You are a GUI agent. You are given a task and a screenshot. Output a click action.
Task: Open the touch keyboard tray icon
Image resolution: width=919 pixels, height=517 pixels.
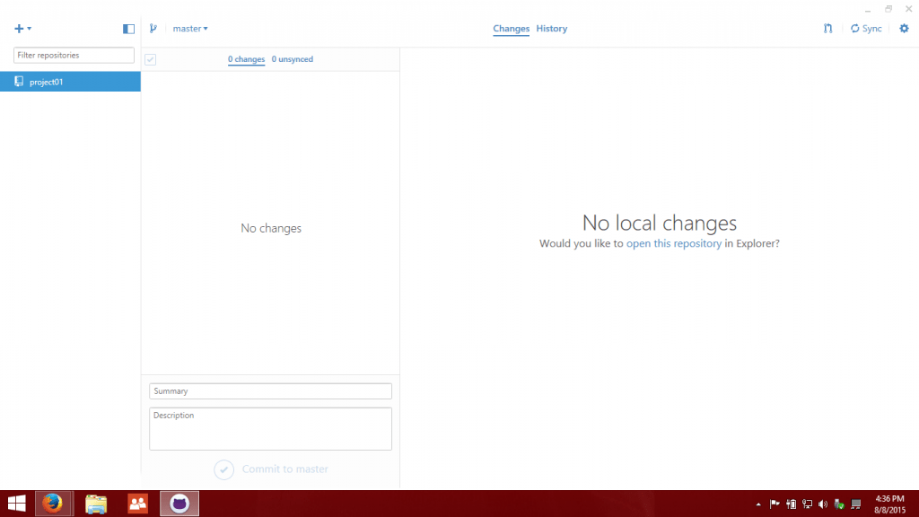[x=855, y=504]
